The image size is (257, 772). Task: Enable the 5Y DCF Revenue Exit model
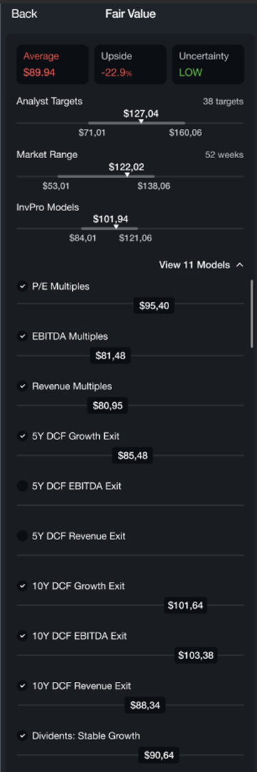(x=22, y=536)
